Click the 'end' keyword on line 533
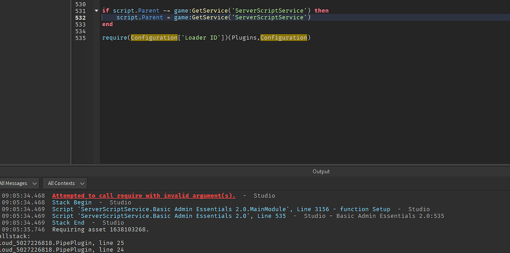This screenshot has height=253, width=510. tap(107, 25)
